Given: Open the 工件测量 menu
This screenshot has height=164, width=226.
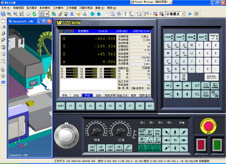Looking at the screenshot, I should coord(71,8).
